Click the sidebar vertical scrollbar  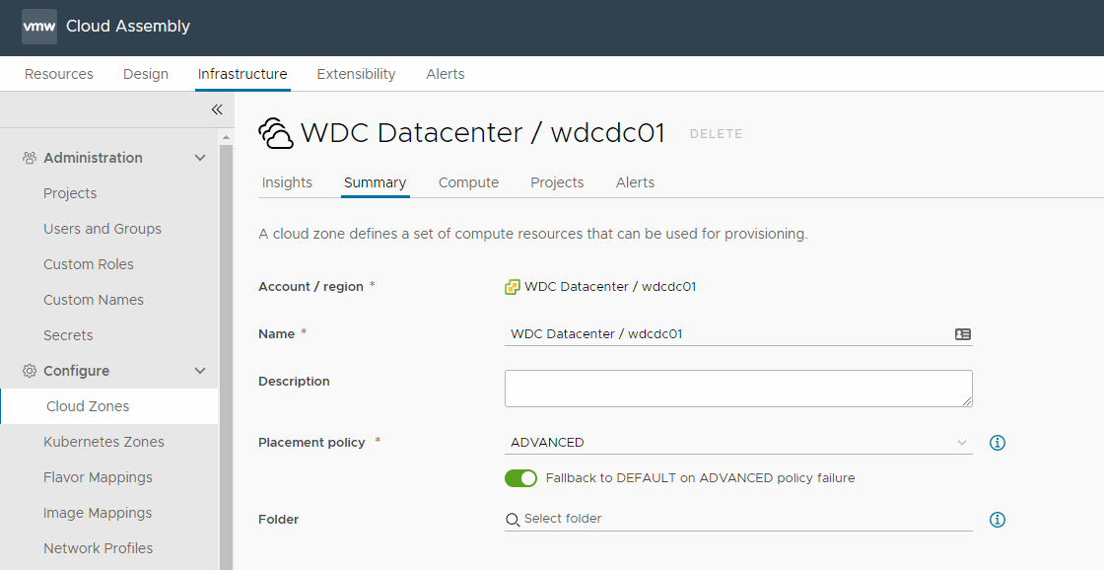[x=226, y=345]
